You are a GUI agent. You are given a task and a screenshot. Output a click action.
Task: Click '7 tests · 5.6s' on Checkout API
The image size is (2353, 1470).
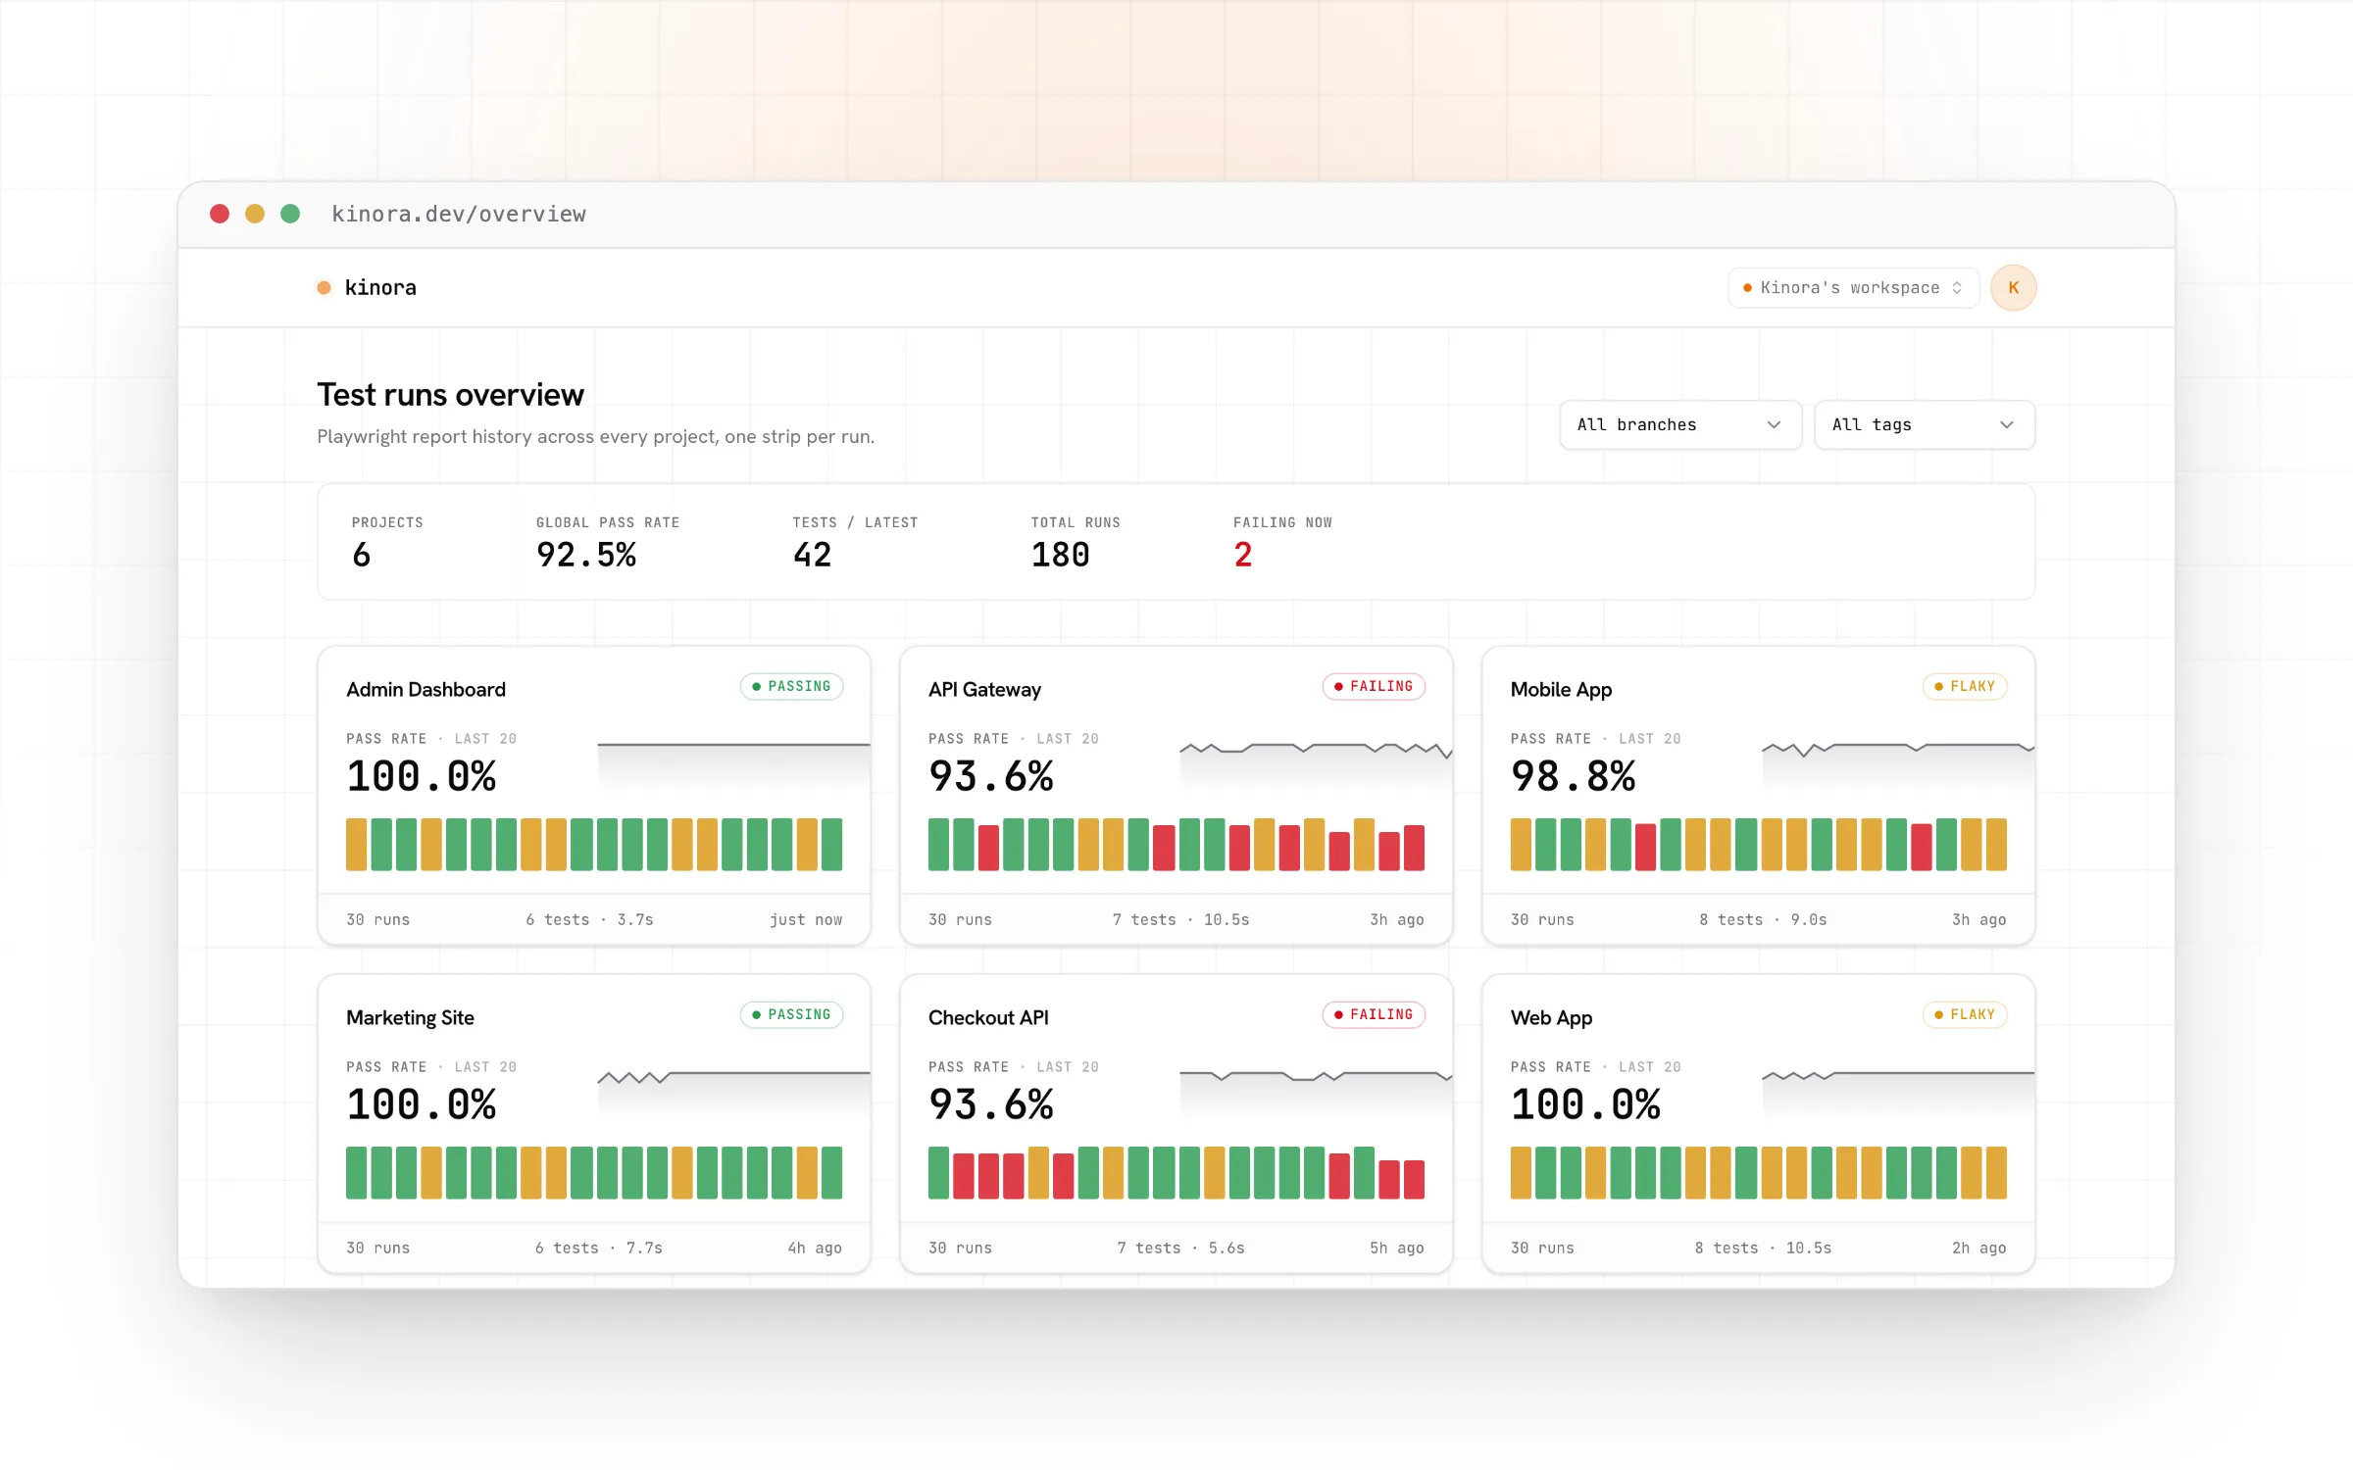(1180, 1248)
